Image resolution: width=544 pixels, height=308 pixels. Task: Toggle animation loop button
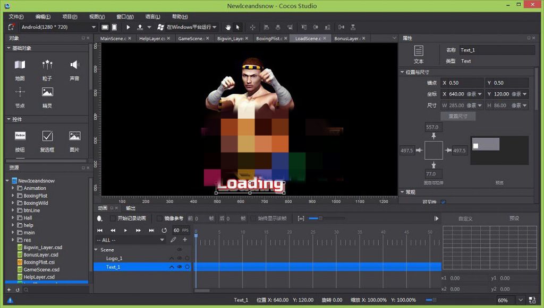[164, 230]
